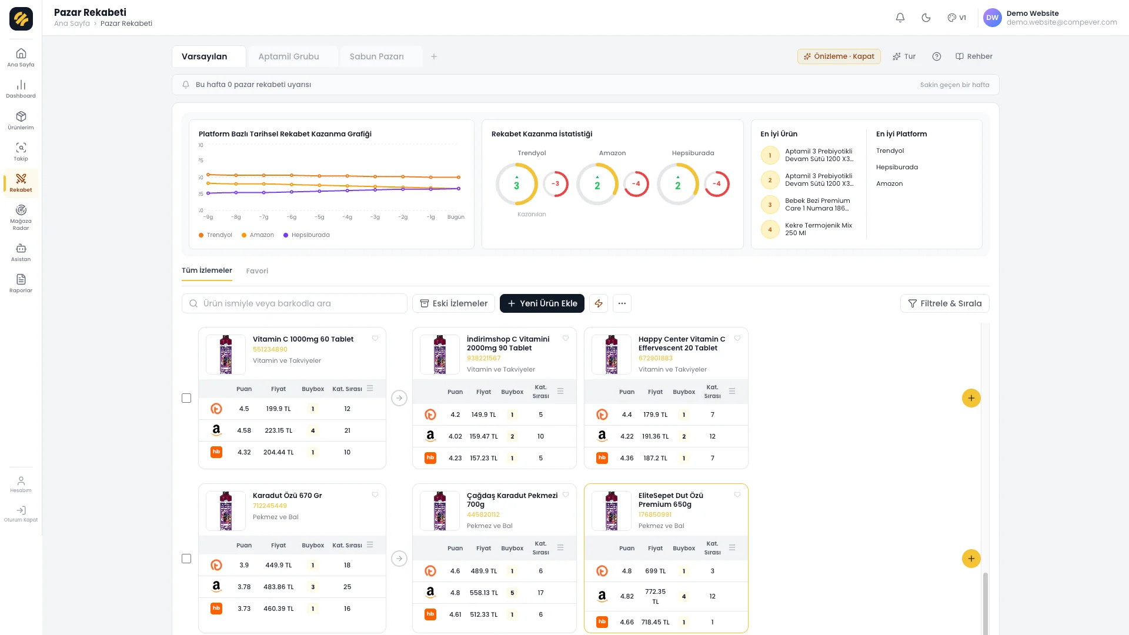Toggle Hepsiburada series in chart legend

[306, 235]
